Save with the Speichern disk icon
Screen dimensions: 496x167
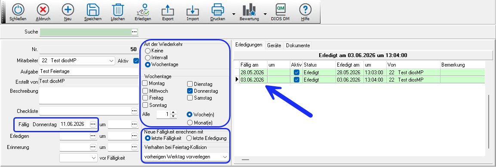point(92,10)
